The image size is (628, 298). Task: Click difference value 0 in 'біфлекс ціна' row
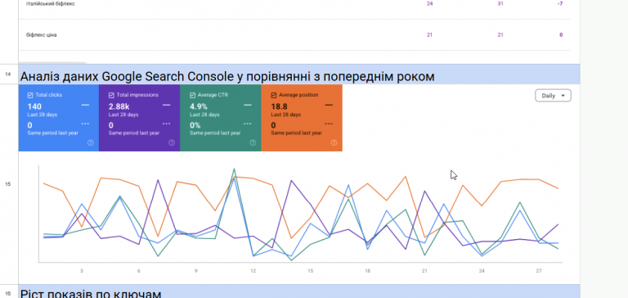pos(561,35)
